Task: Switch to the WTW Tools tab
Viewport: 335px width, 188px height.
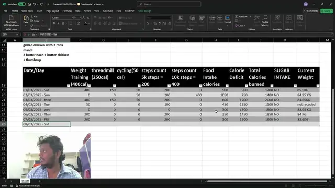Action: click(27, 11)
